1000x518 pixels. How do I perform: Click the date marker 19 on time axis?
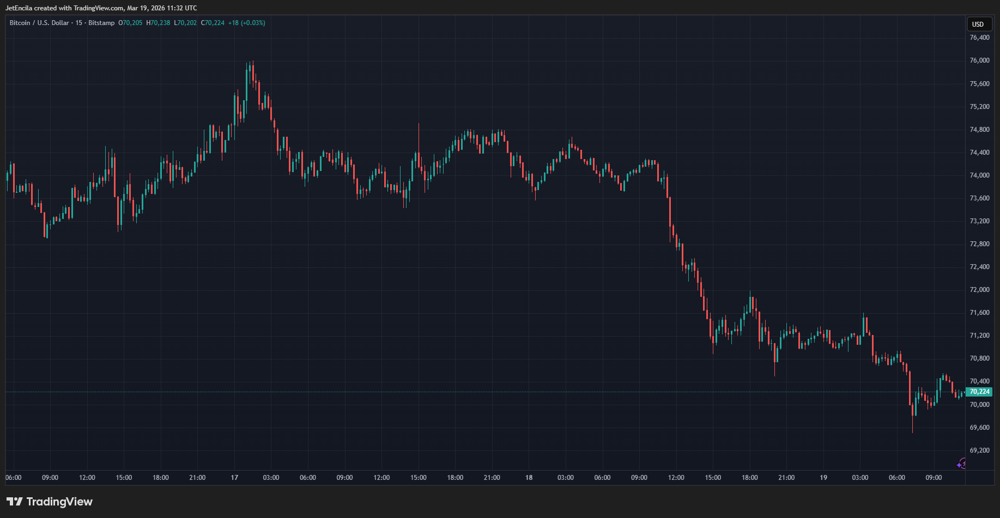point(823,478)
